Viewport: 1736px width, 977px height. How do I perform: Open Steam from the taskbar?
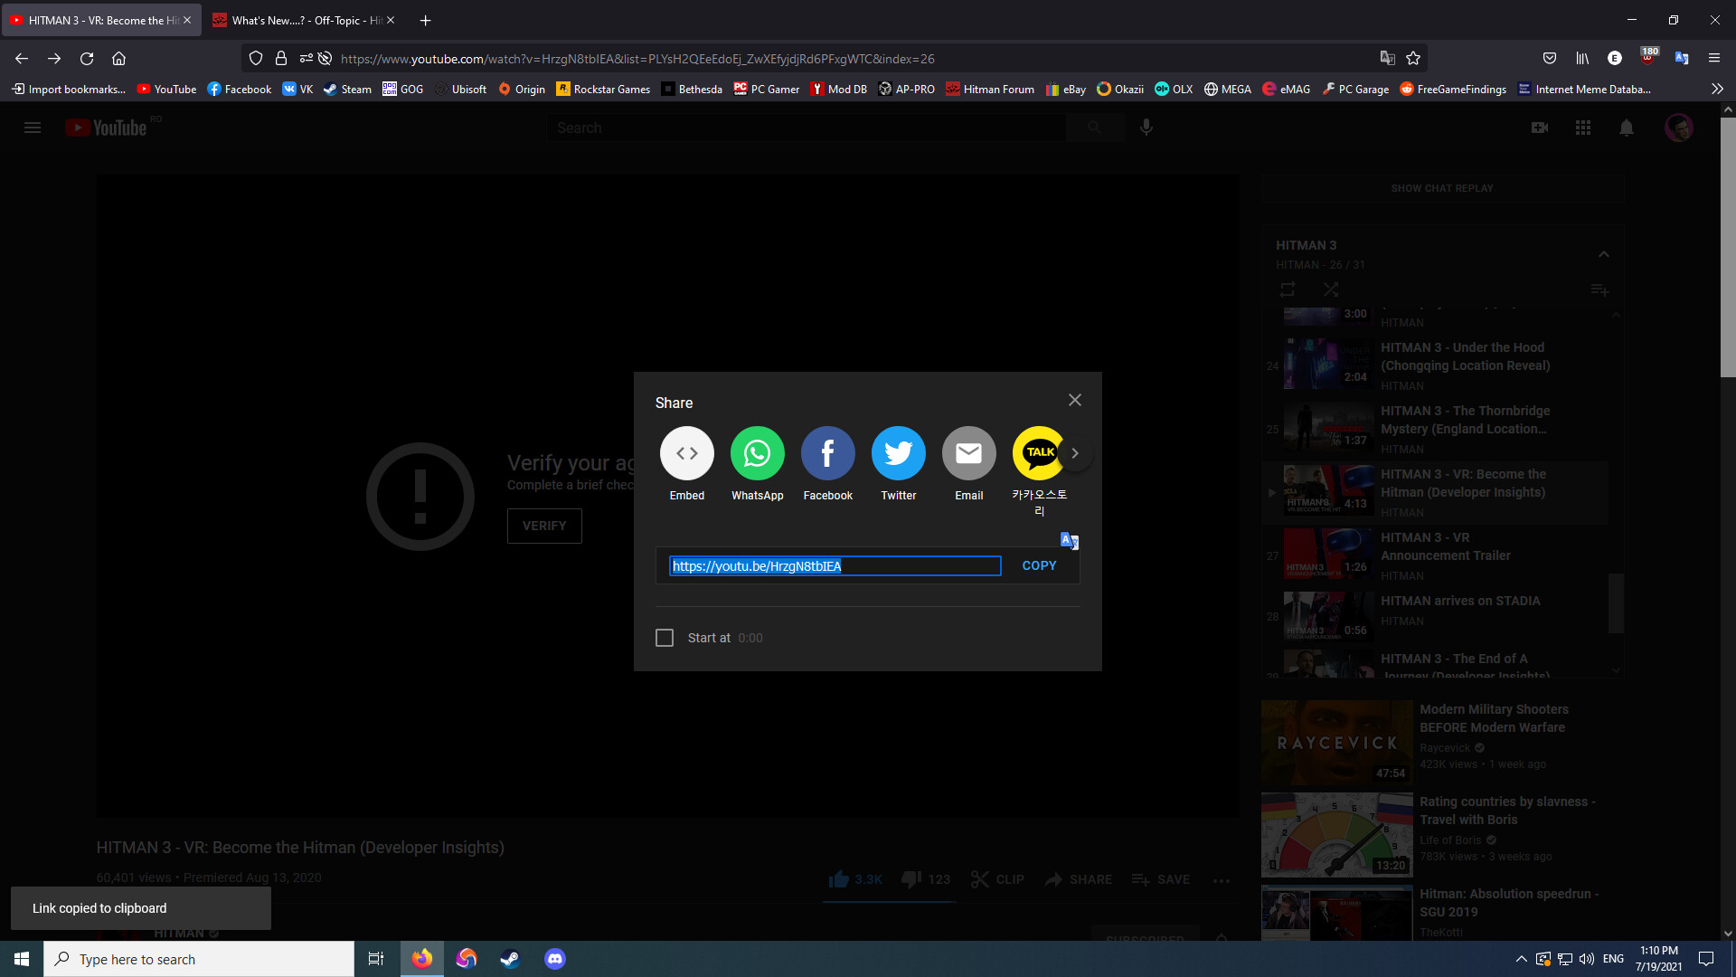point(510,959)
